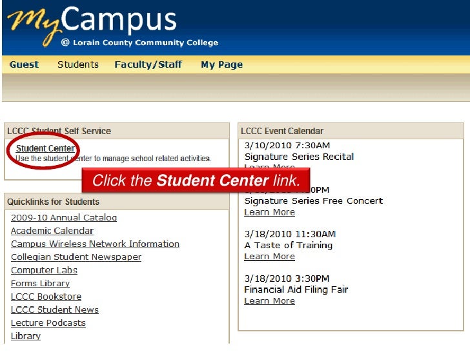
Task: Open LCCC Student News link
Action: point(55,310)
